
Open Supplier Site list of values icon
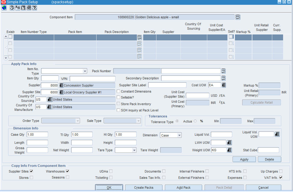(61, 92)
